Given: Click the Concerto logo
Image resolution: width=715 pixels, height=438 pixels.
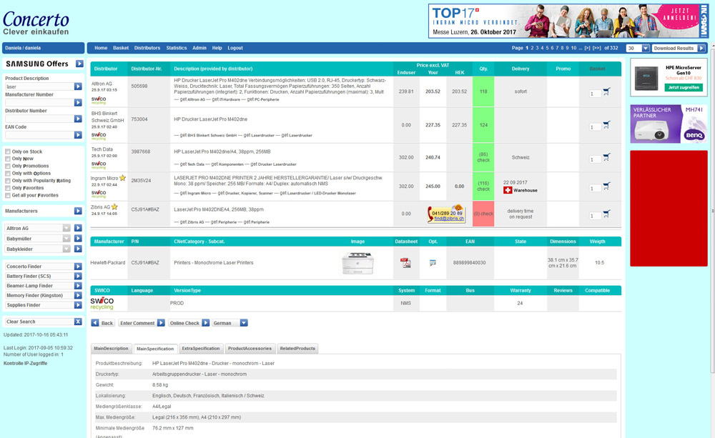Looking at the screenshot, I should [x=36, y=23].
